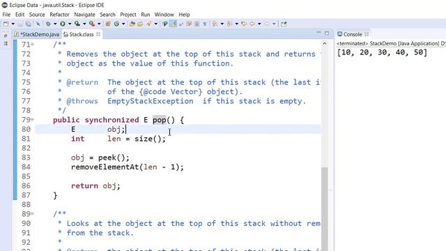Click the Restore view icon in the left trim
446x251 pixels.
[x=6, y=36]
